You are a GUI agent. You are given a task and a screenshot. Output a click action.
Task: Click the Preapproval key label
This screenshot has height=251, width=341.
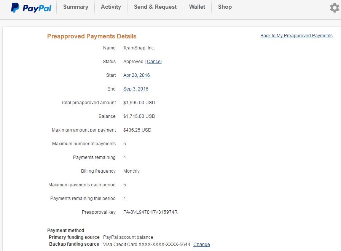99,212
